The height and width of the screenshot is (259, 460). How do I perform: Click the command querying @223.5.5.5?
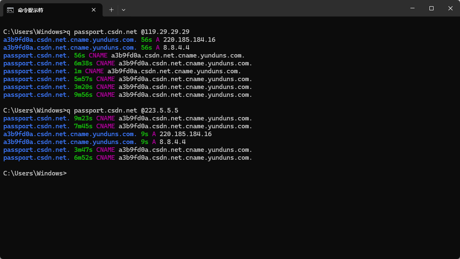click(91, 110)
